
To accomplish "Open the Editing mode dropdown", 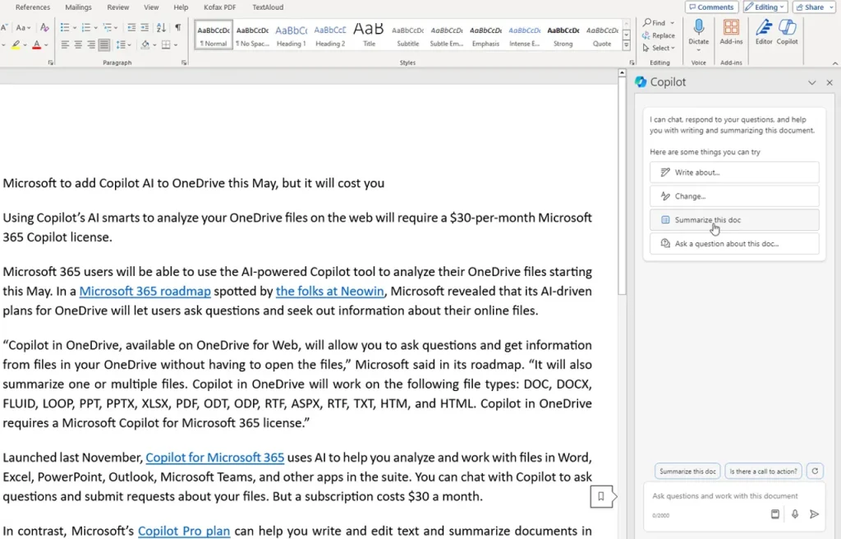I will 765,7.
